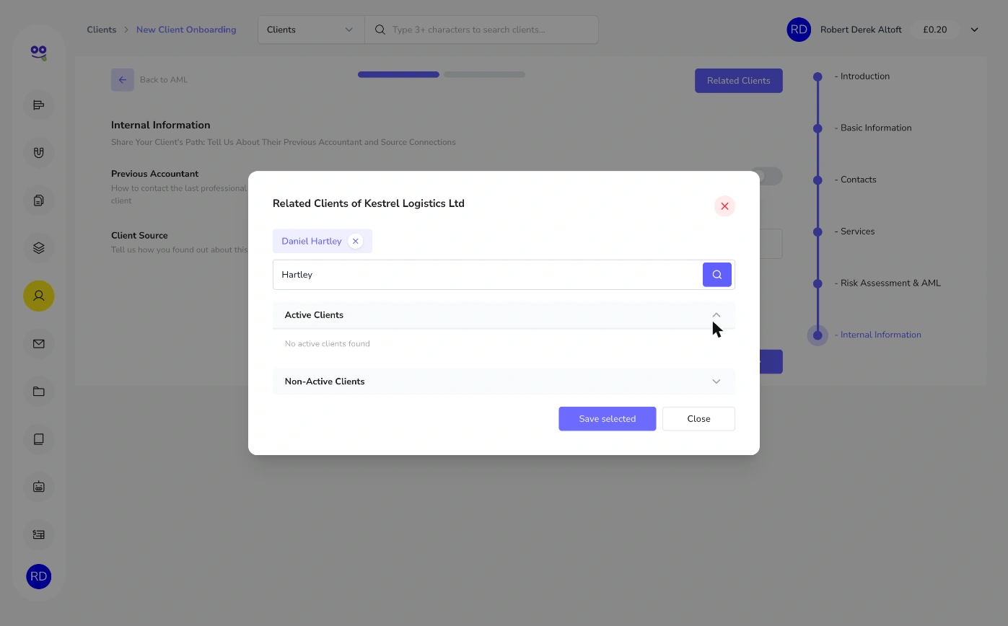
Task: Open the book sidebar icon
Action: [x=39, y=439]
